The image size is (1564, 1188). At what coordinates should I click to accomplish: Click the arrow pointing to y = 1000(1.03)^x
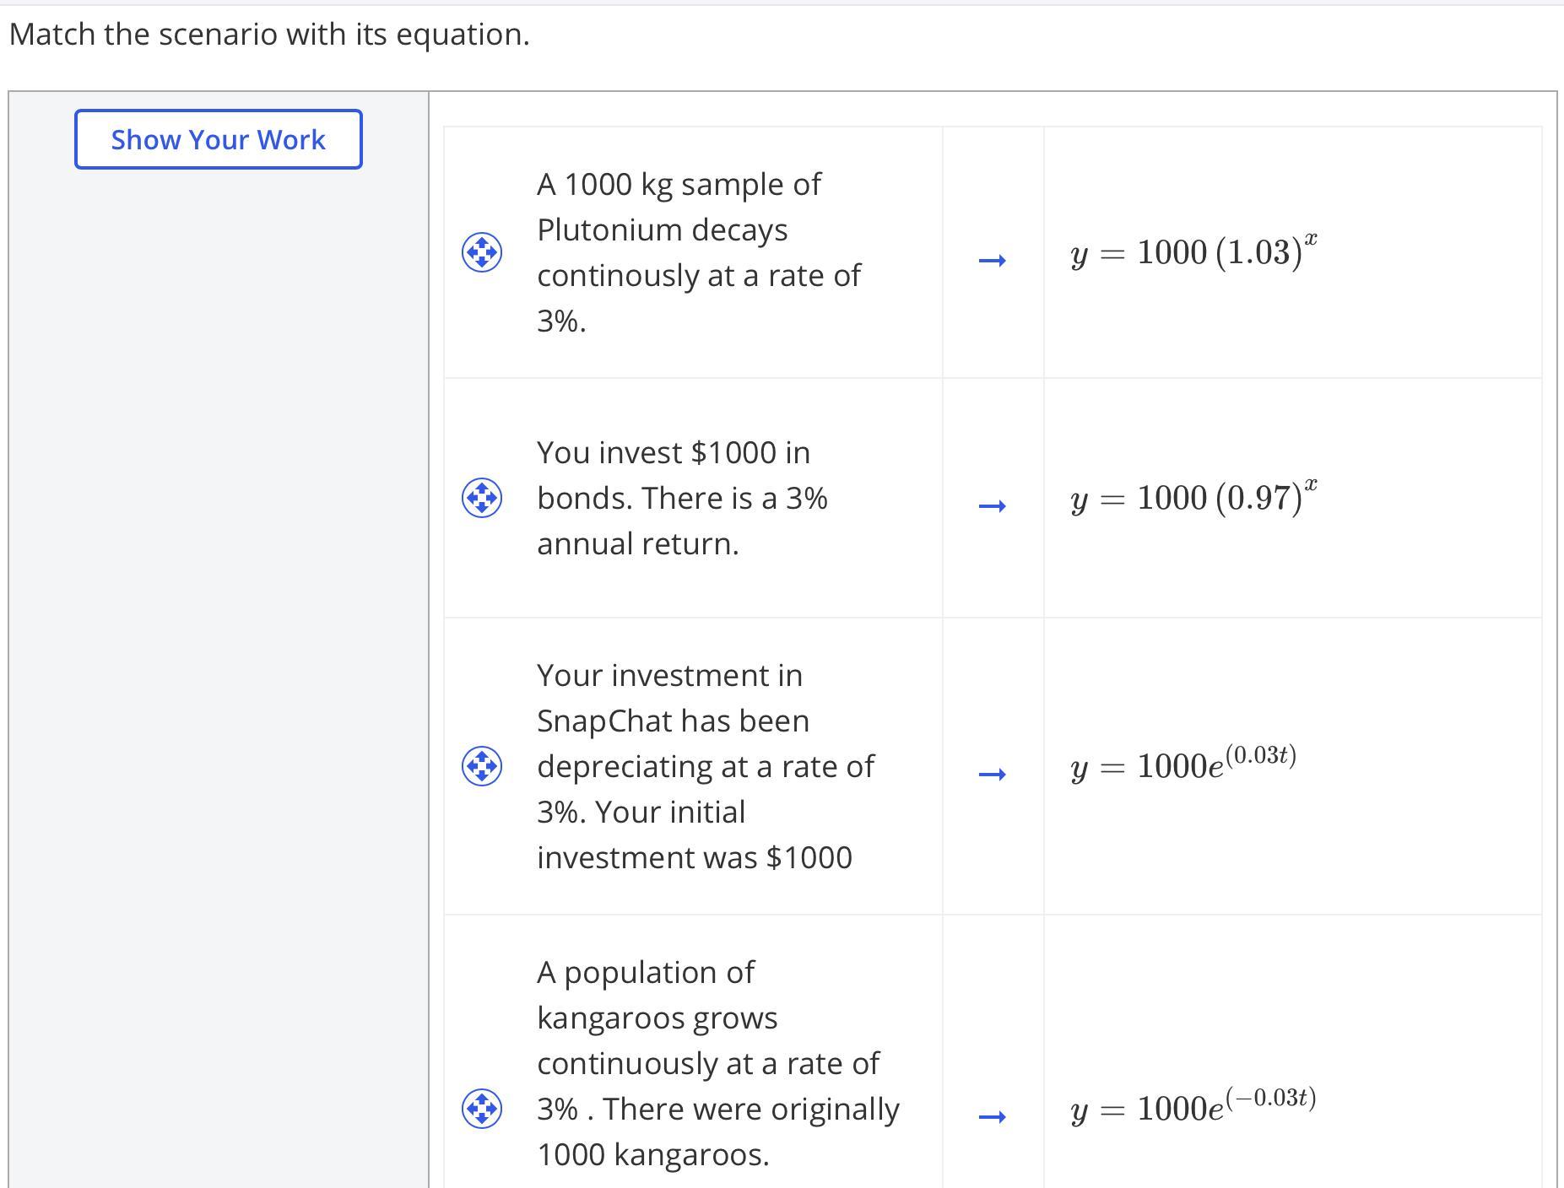point(992,260)
